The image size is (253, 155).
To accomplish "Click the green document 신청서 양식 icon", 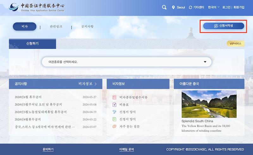I will coord(114,119).
